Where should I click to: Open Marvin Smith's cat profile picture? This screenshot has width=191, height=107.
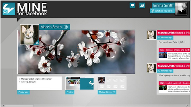30,34
